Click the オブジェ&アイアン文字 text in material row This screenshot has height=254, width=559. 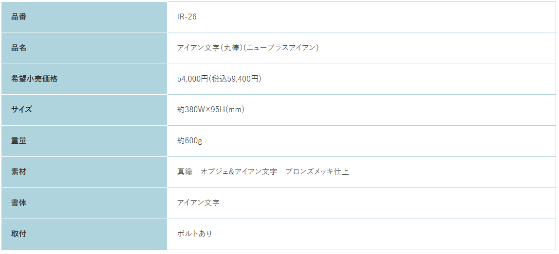pos(239,172)
